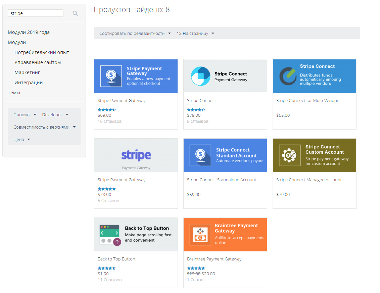380x293 pixels.
Task: Click the stripe logo product banner
Action: [136, 155]
